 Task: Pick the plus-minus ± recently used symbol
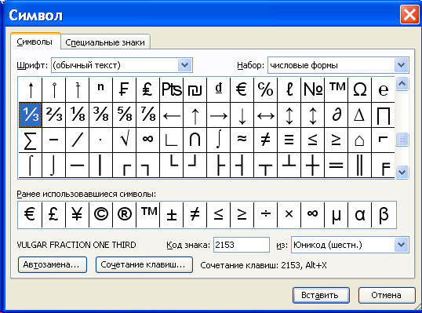[172, 215]
